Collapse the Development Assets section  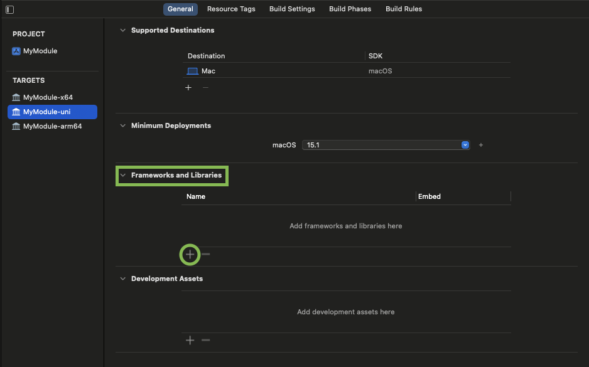(x=123, y=279)
